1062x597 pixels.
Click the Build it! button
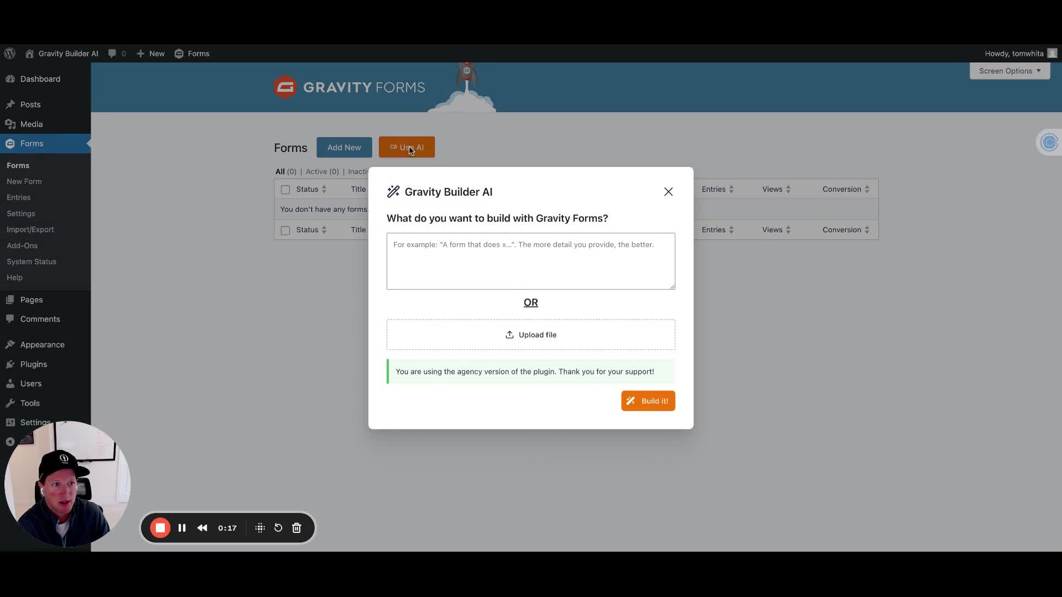tap(648, 400)
